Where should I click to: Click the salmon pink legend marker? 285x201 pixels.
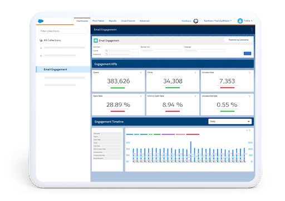click(180, 134)
